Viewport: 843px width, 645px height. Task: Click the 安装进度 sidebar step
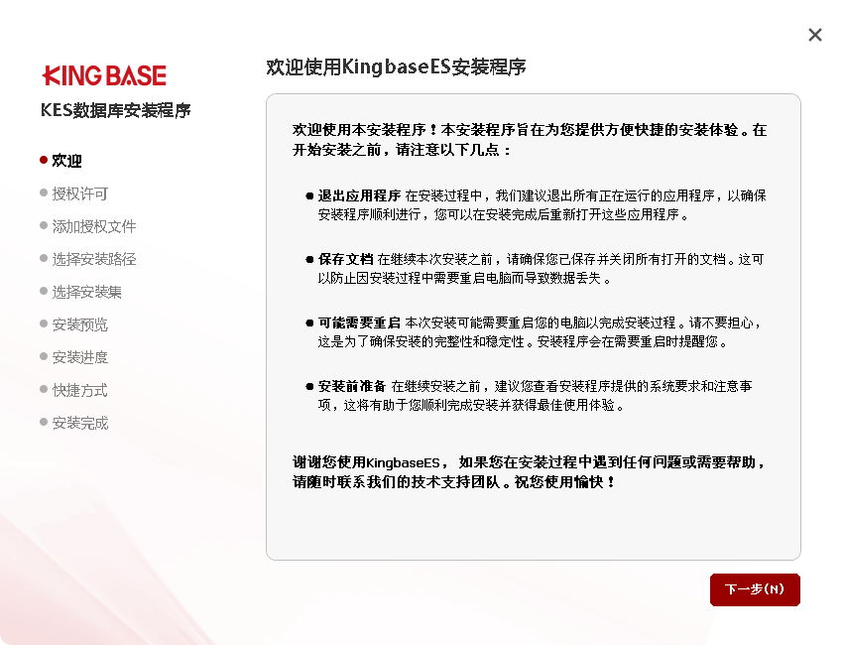(80, 357)
